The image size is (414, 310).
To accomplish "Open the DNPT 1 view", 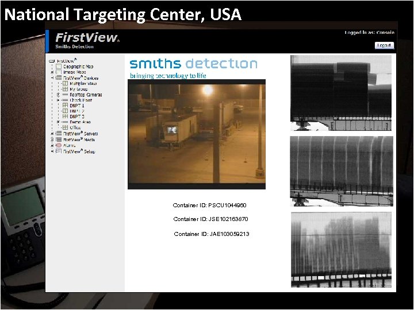I will [x=77, y=106].
